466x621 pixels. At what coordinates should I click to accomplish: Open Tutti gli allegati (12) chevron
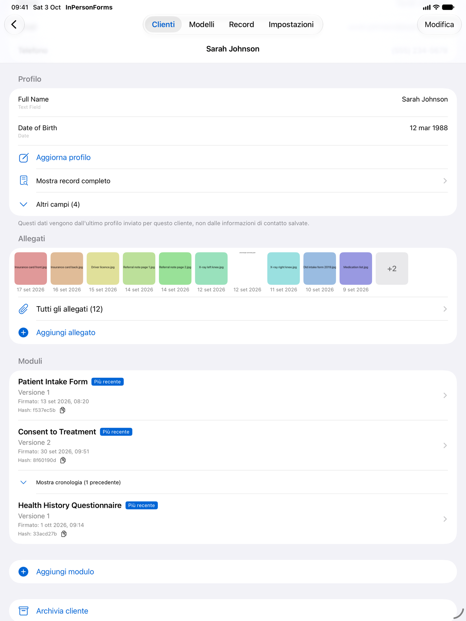(445, 309)
